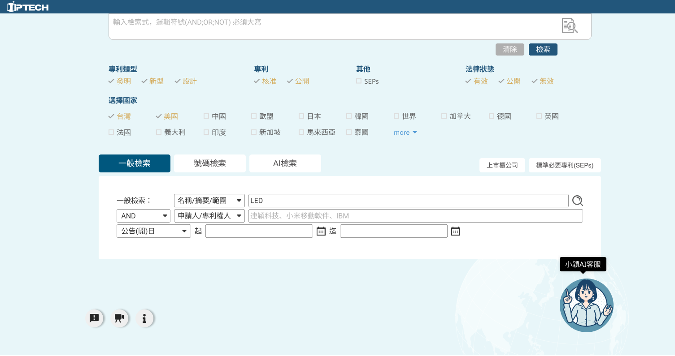Switch to the 號碼檢索 tab
The image size is (675, 356).
(209, 163)
